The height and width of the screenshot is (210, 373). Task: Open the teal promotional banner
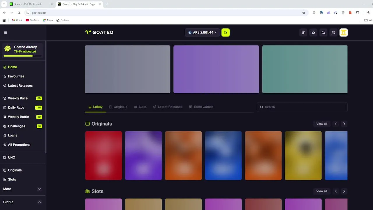point(305,69)
